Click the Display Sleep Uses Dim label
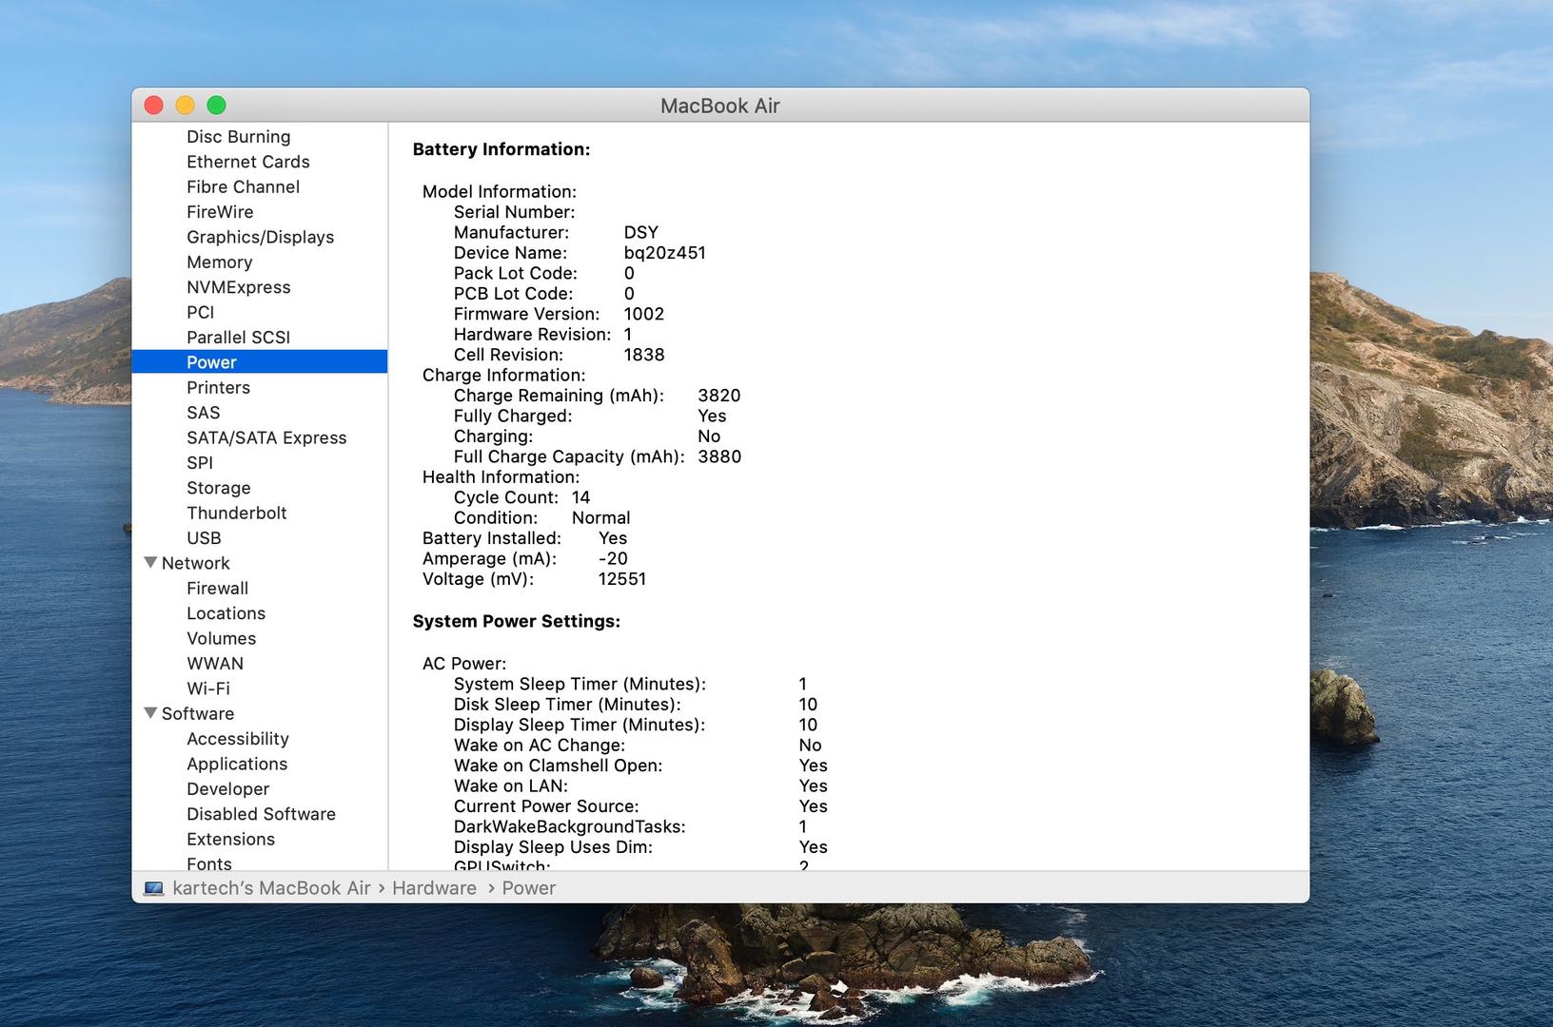1553x1027 pixels. tap(553, 847)
